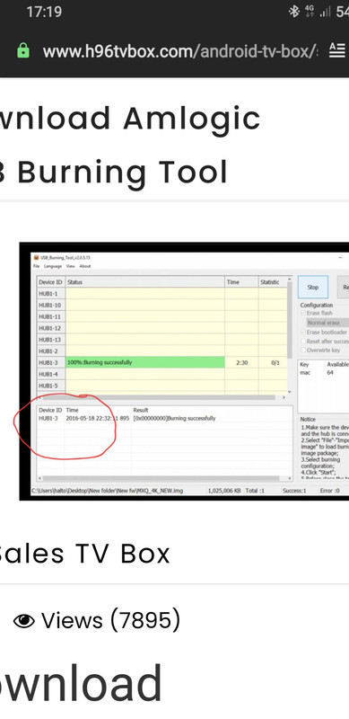This screenshot has height=719, width=349.
Task: Open the About menu
Action: tap(85, 266)
